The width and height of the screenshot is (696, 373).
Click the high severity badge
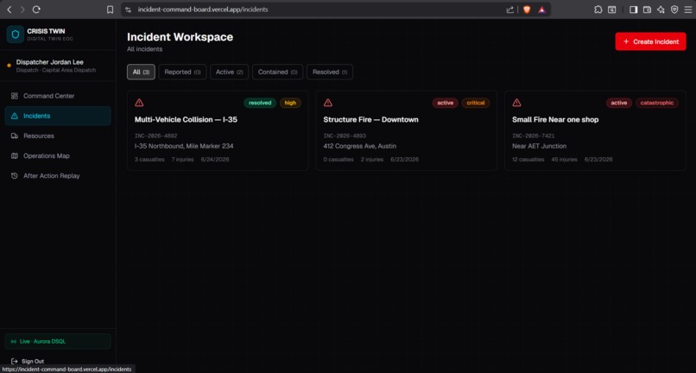click(x=290, y=103)
